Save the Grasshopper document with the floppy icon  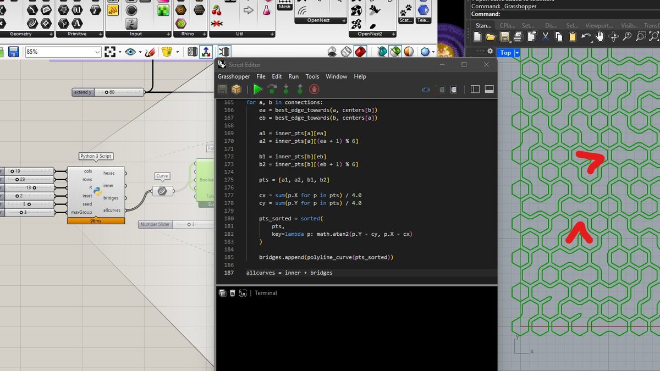[x=14, y=52]
